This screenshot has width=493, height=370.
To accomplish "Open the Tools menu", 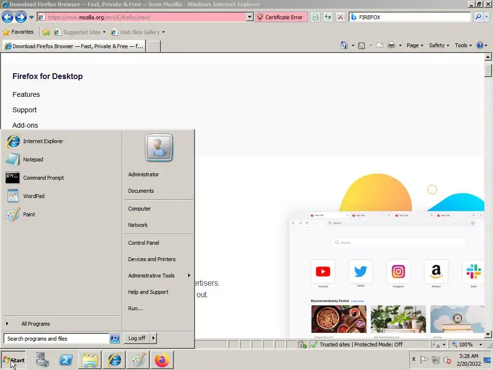I will tap(463, 45).
